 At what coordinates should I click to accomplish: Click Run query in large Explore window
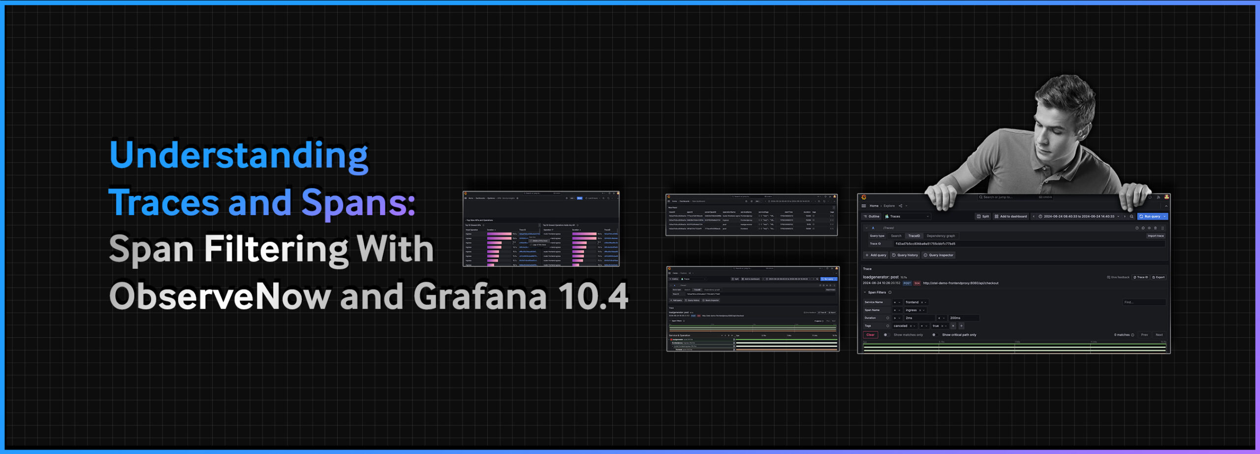click(1150, 216)
